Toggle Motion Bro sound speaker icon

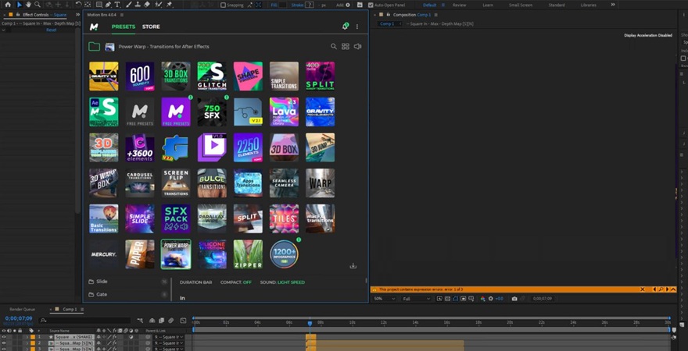pyautogui.click(x=357, y=46)
